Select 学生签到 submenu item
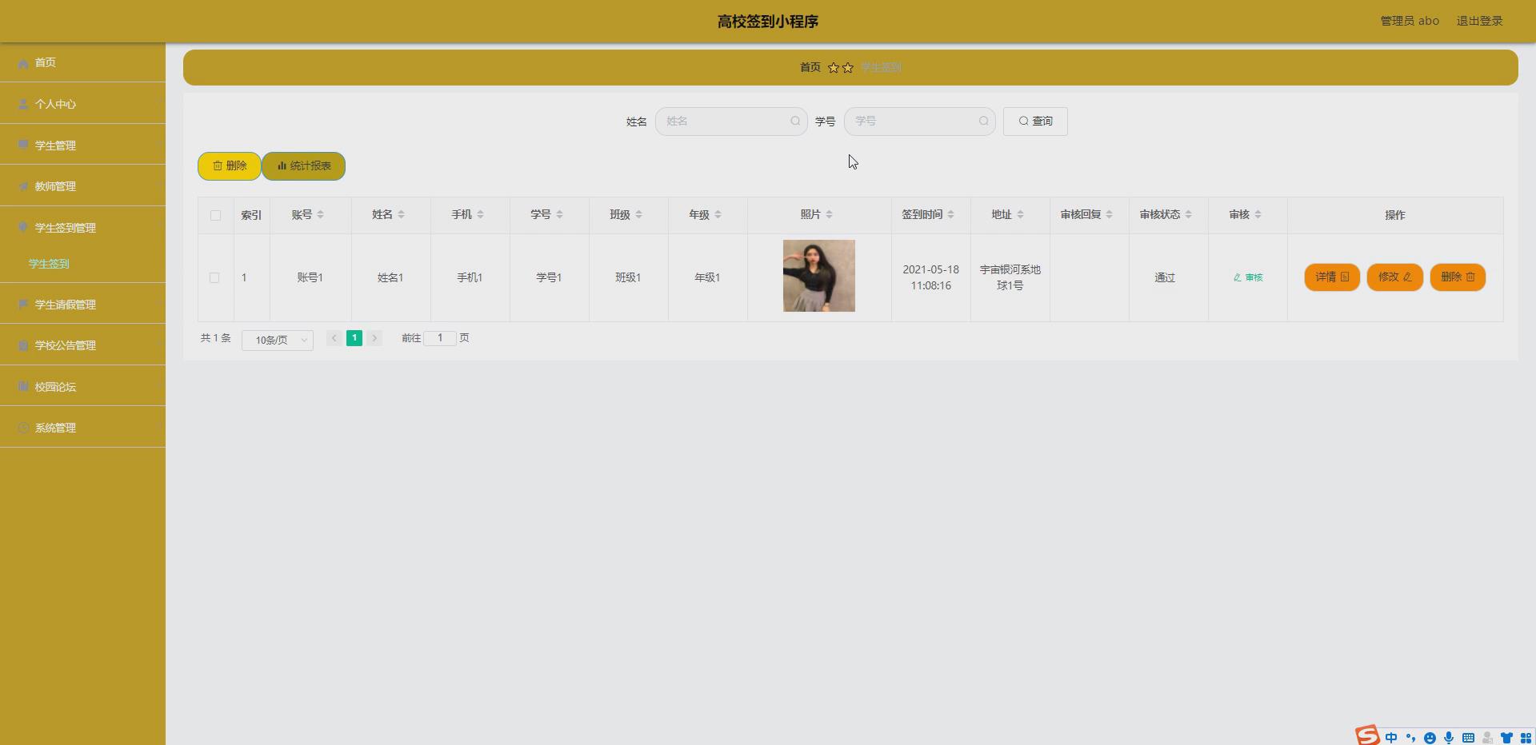Viewport: 1536px width, 745px height. click(x=82, y=264)
